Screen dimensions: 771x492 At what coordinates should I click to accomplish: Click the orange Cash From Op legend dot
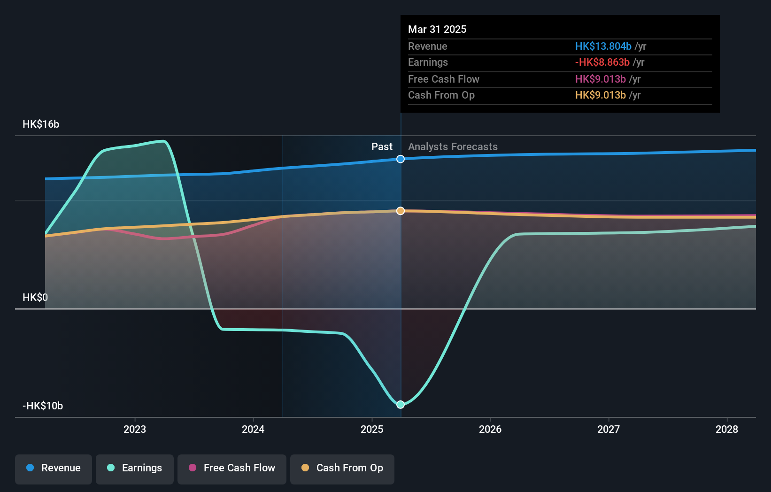[x=305, y=468]
